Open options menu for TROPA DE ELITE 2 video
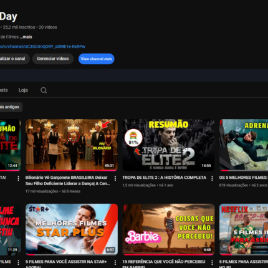The height and width of the screenshot is (268, 268). point(212,178)
